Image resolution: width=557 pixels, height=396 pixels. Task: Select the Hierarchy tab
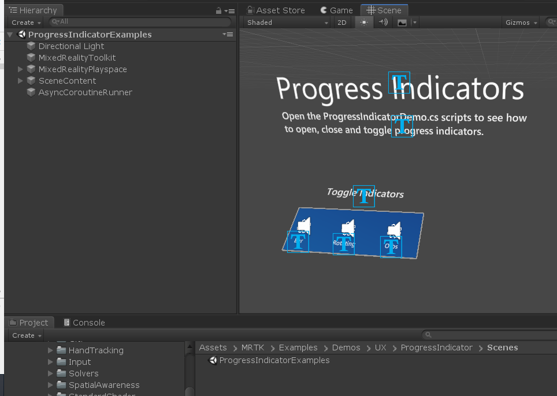point(34,10)
